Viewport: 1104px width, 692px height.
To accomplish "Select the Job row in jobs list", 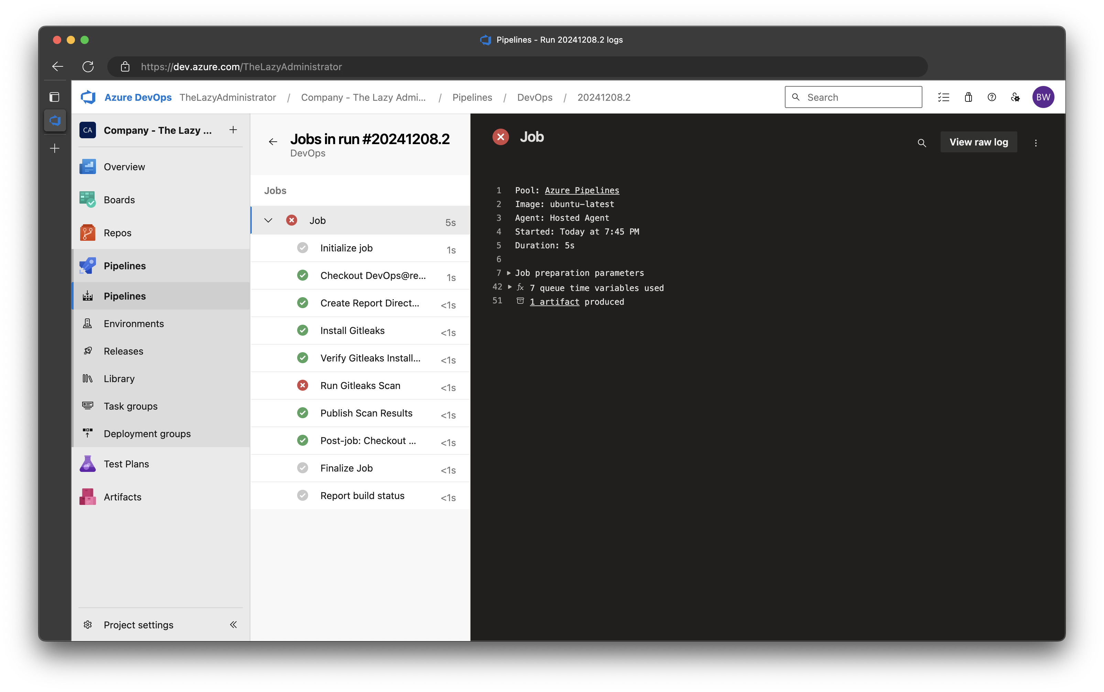I will 360,220.
